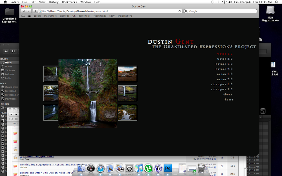Open Spotlight search magnifier
This screenshot has height=176, width=282.
click(276, 2)
